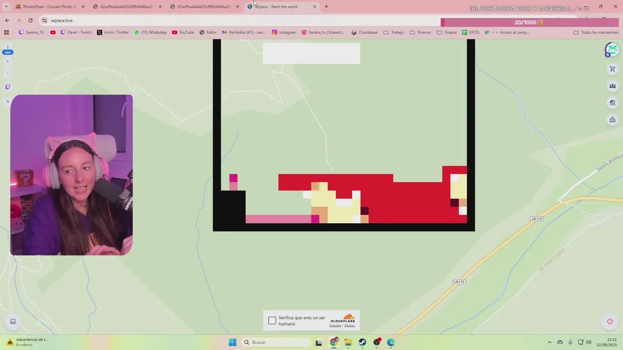Image resolution: width=623 pixels, height=350 pixels.
Task: Open the Advertencia weather alert widget
Action: pos(27,342)
